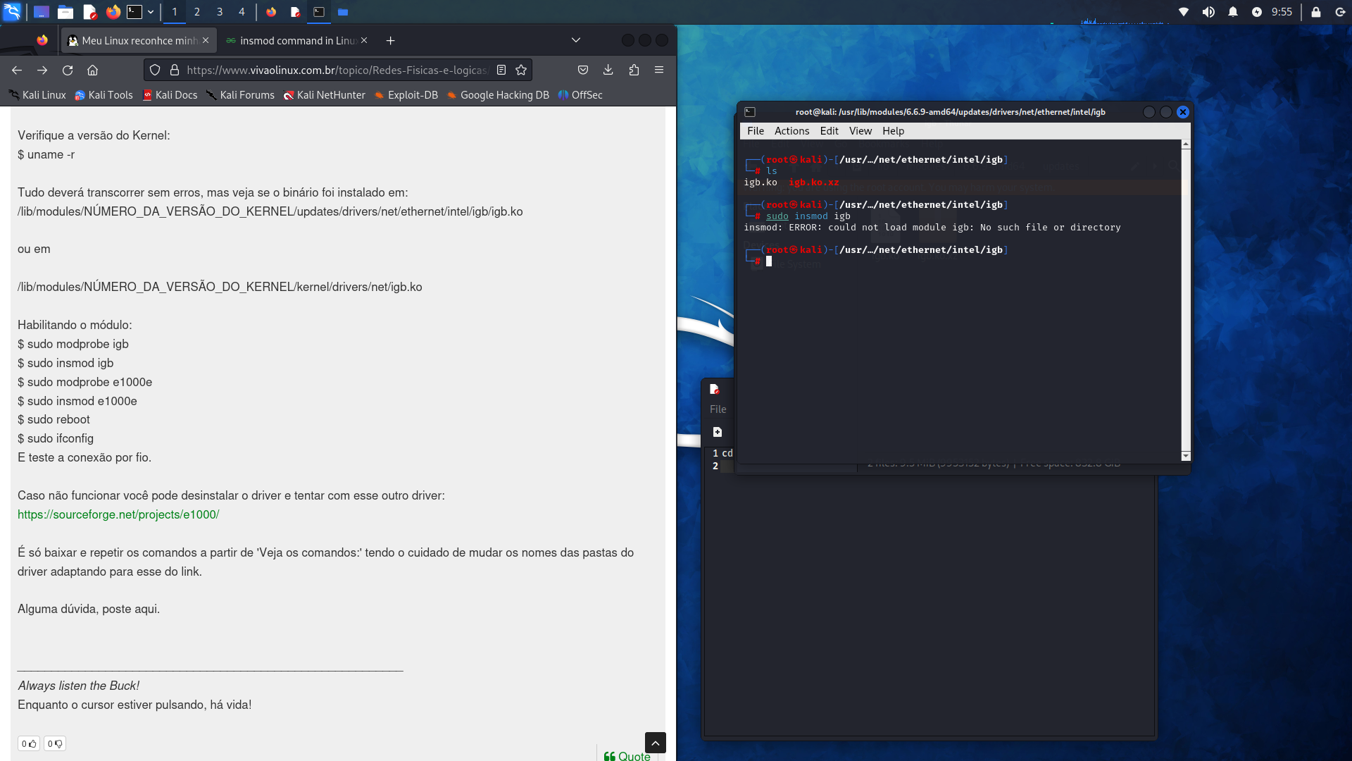1352x761 pixels.
Task: Click the vivaolinux URL address bar
Action: pyautogui.click(x=337, y=70)
